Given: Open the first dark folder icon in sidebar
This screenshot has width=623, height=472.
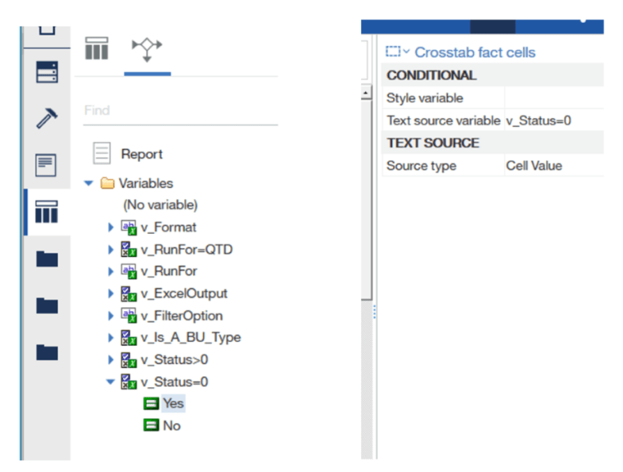Looking at the screenshot, I should tap(47, 259).
